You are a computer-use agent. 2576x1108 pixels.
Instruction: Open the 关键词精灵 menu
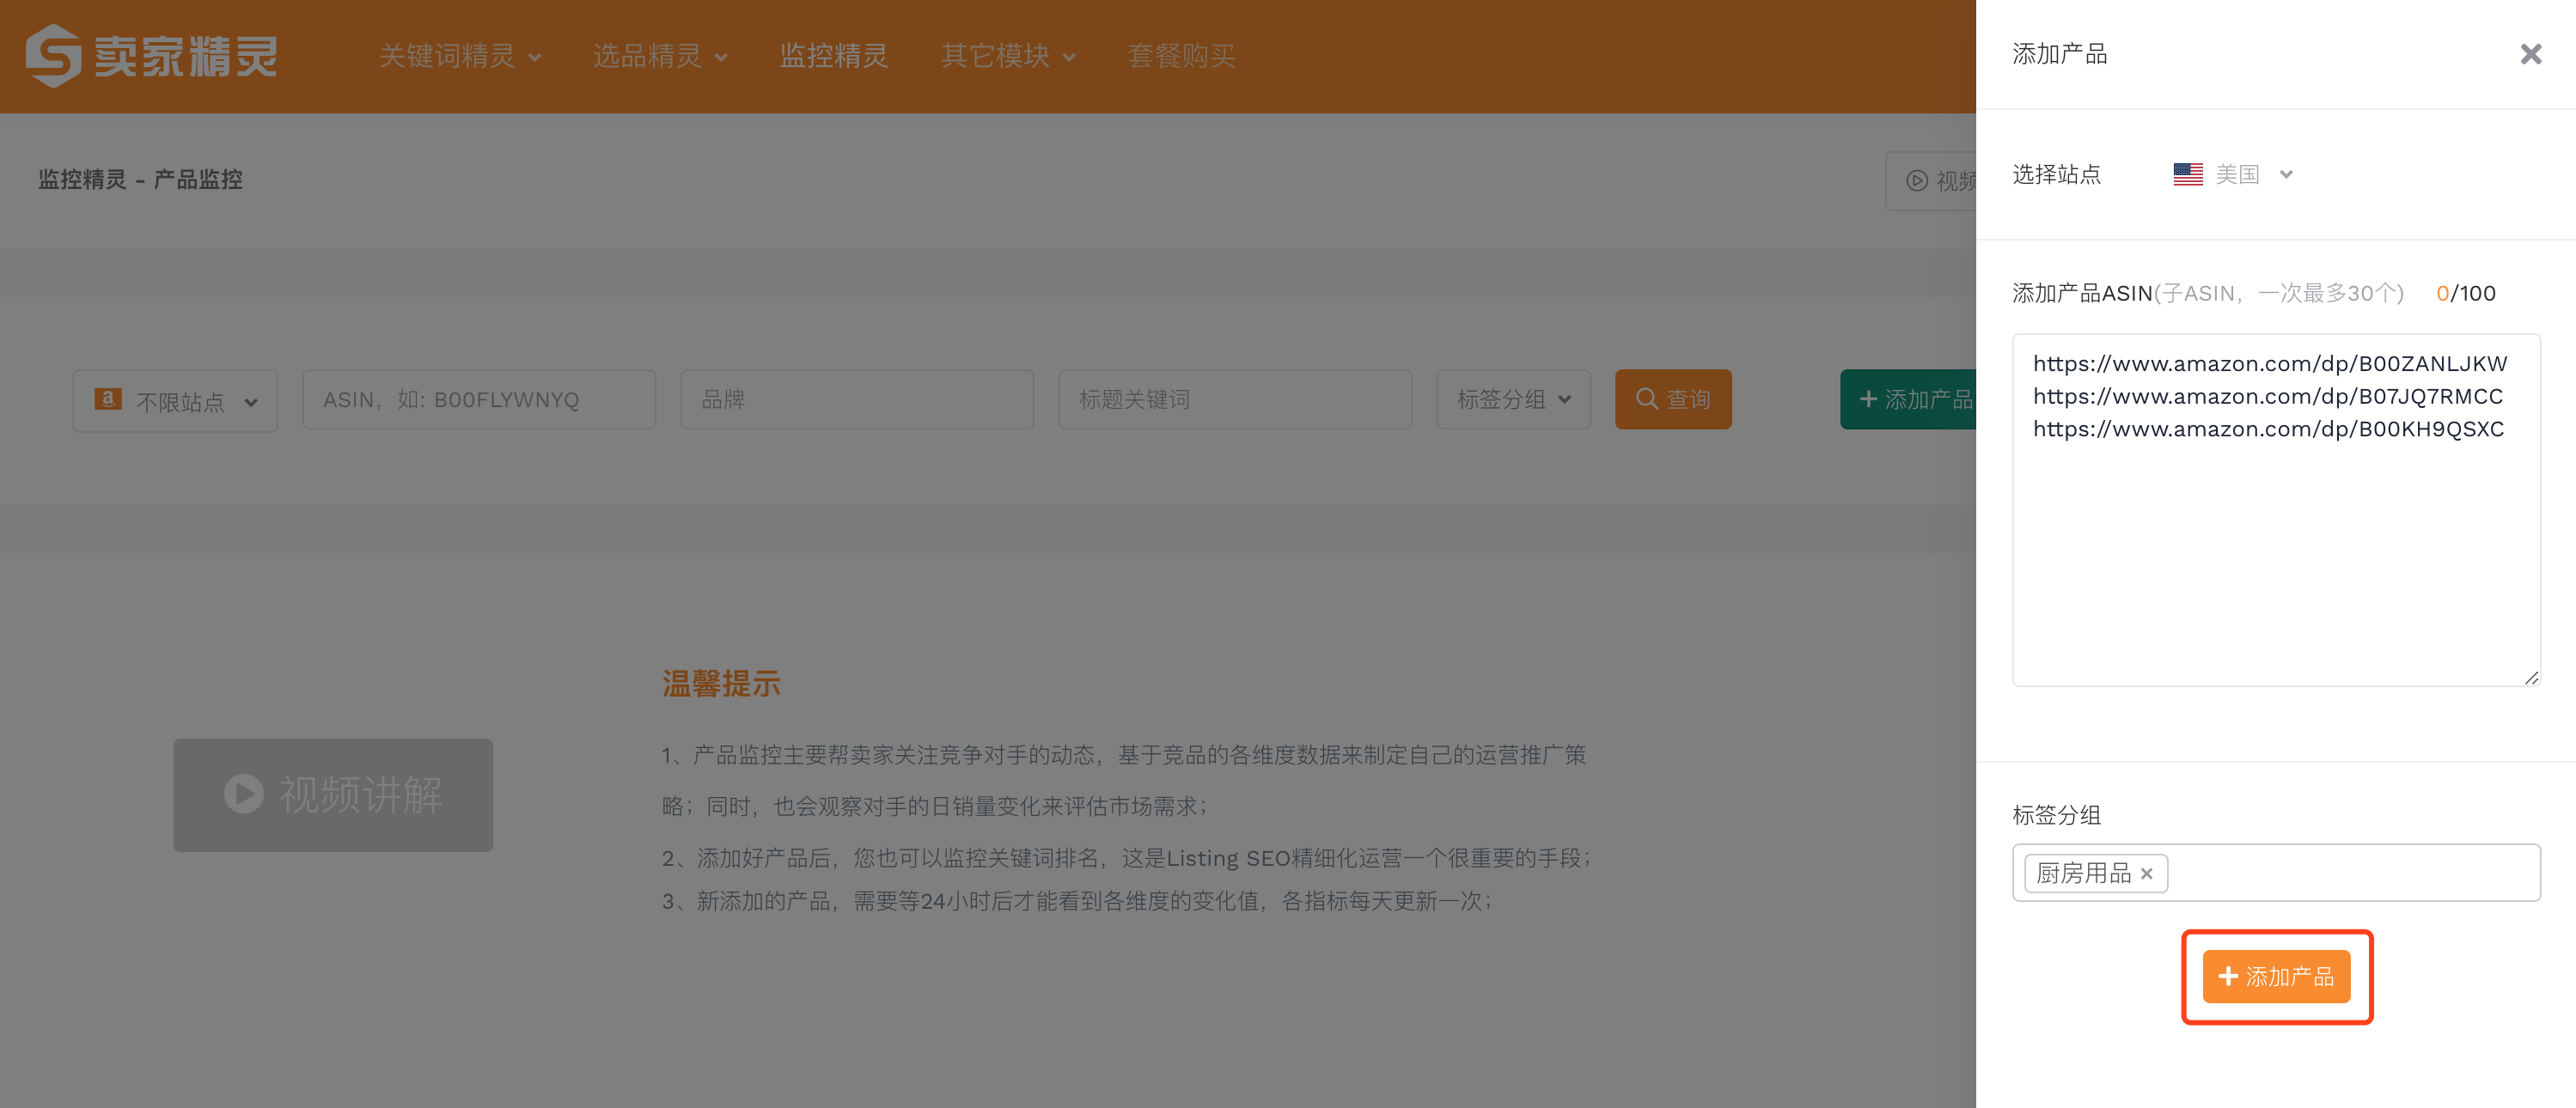point(460,56)
